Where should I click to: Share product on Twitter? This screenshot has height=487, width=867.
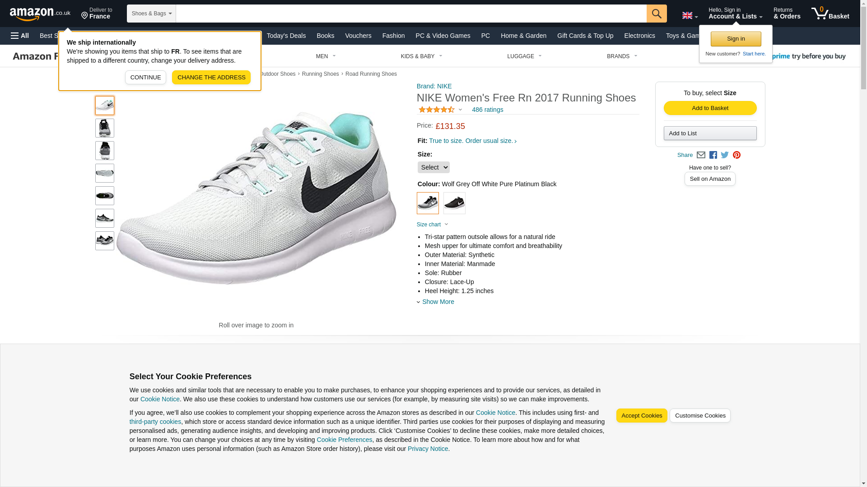point(725,155)
